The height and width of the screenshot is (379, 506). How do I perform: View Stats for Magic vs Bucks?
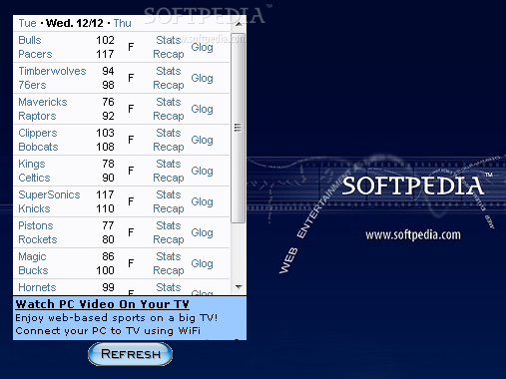169,256
